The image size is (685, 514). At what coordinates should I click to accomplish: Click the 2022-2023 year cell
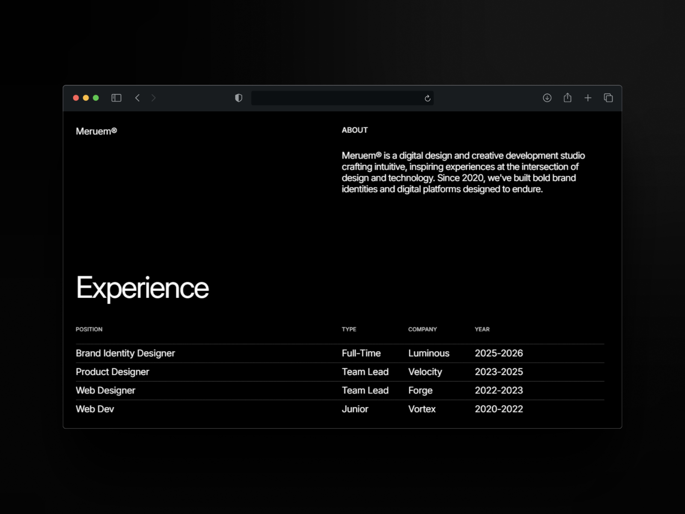coord(499,391)
